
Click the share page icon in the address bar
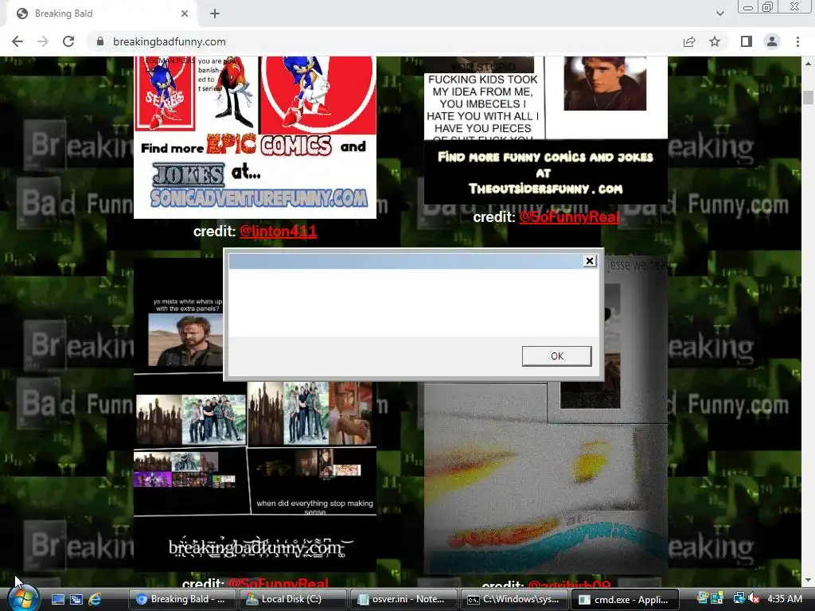689,41
